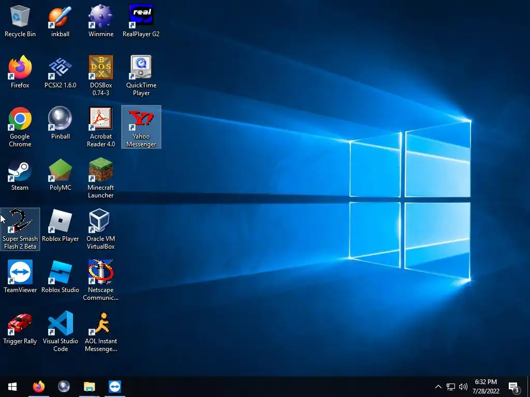Switch to TeamViewer in the taskbar
The width and height of the screenshot is (530, 397).
pos(115,387)
